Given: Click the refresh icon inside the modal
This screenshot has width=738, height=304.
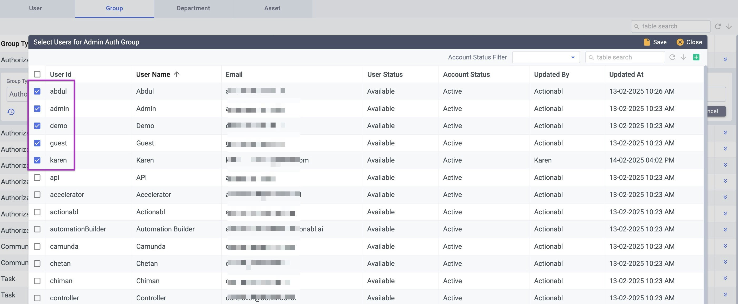Looking at the screenshot, I should pos(672,57).
